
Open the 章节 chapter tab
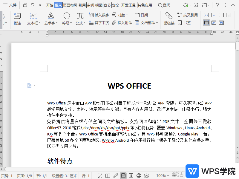click(x=107, y=5)
